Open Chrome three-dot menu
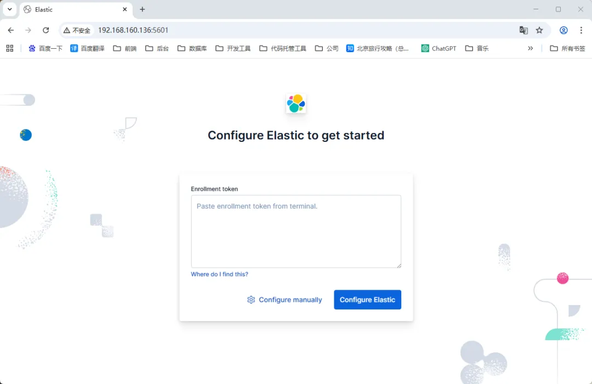The image size is (592, 384). (581, 30)
